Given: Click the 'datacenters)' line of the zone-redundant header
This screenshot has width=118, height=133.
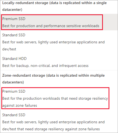Looking at the screenshot, I should pos(13,82).
